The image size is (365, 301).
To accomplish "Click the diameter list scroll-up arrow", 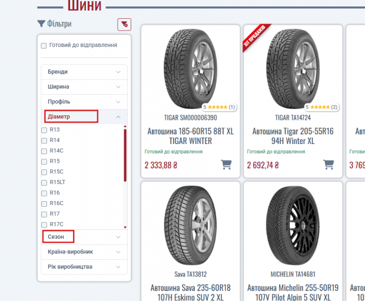I will 125,126.
